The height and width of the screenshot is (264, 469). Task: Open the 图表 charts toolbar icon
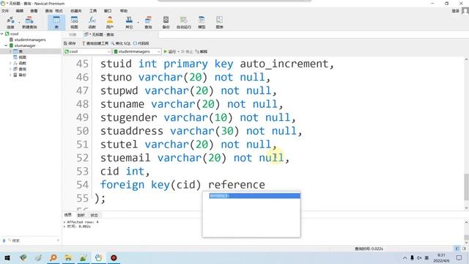click(x=219, y=23)
